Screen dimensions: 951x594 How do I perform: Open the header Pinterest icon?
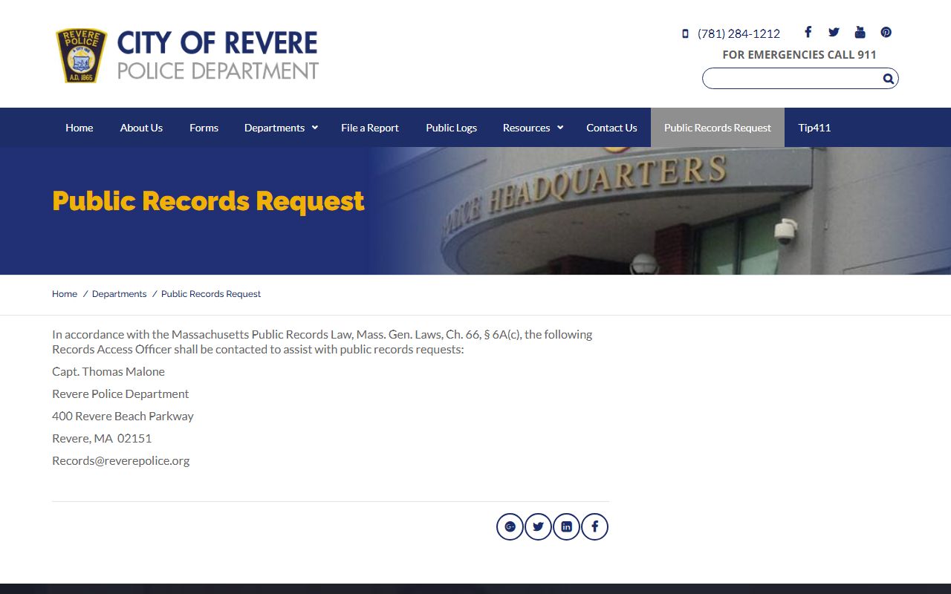[x=886, y=32]
